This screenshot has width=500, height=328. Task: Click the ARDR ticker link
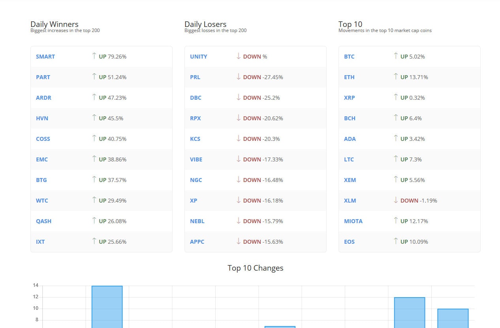pos(43,98)
